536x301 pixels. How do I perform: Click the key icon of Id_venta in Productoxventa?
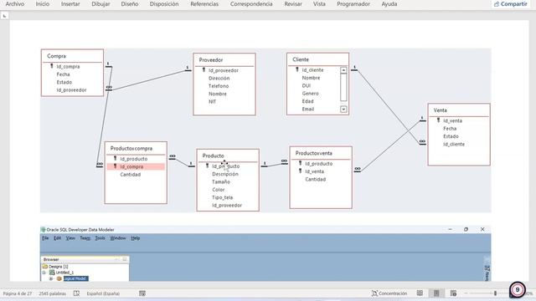coord(300,171)
